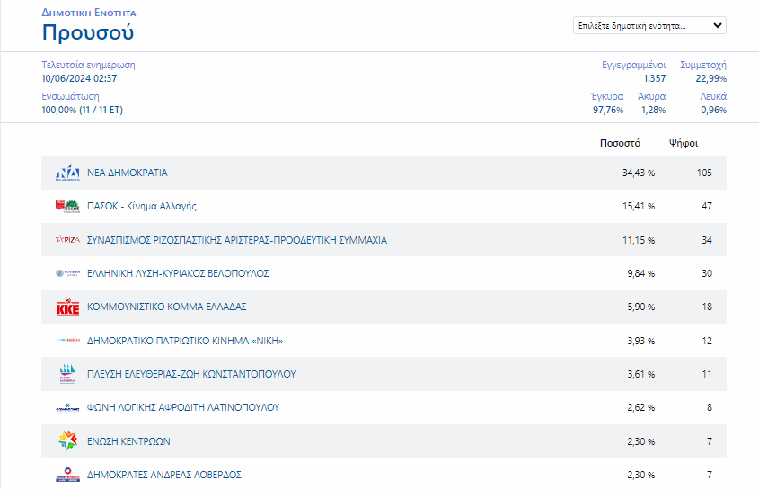Click the Λευκά label

(x=713, y=96)
